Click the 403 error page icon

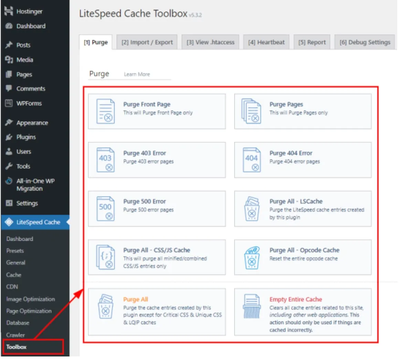click(x=105, y=160)
